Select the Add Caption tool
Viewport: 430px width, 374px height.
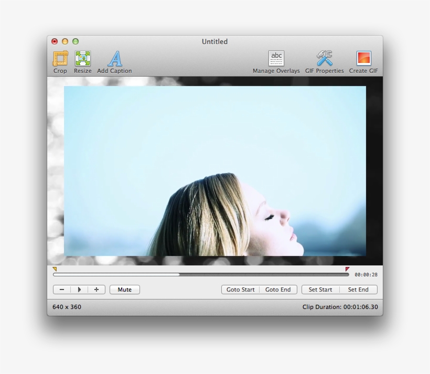114,60
